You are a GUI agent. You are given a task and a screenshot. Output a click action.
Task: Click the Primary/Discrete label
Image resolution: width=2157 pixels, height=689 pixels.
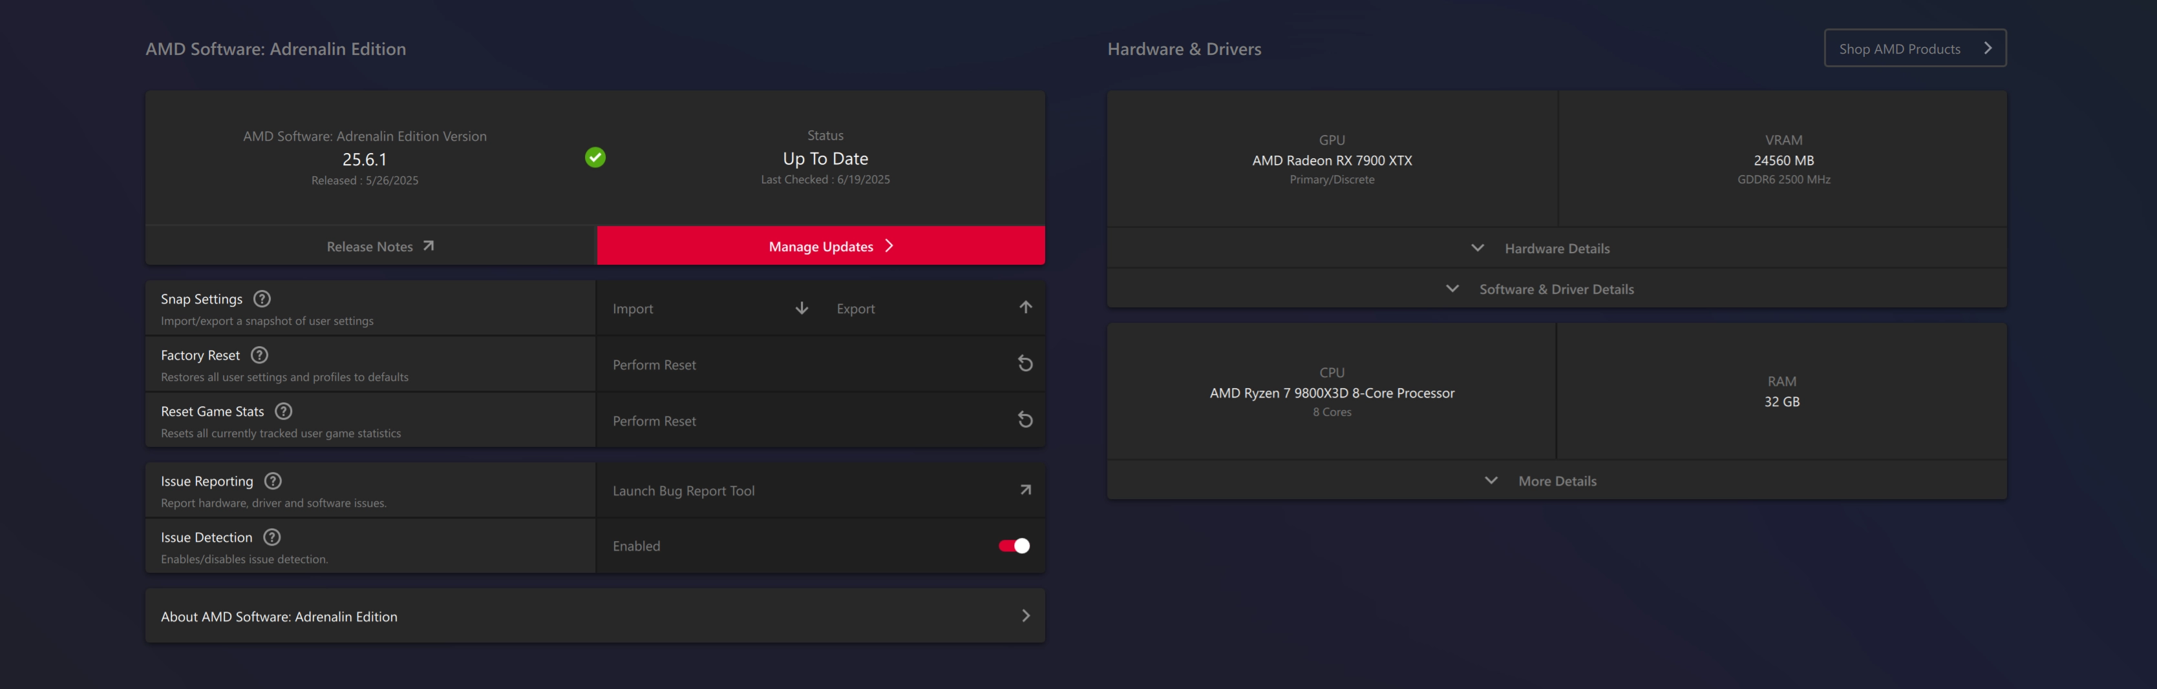click(x=1332, y=179)
